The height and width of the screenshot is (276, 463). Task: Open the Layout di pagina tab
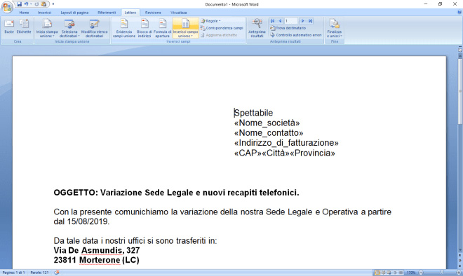click(74, 13)
